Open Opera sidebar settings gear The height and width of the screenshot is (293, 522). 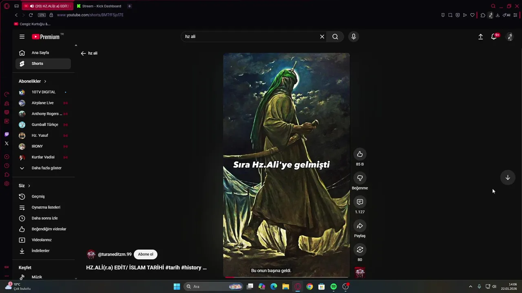(7, 184)
